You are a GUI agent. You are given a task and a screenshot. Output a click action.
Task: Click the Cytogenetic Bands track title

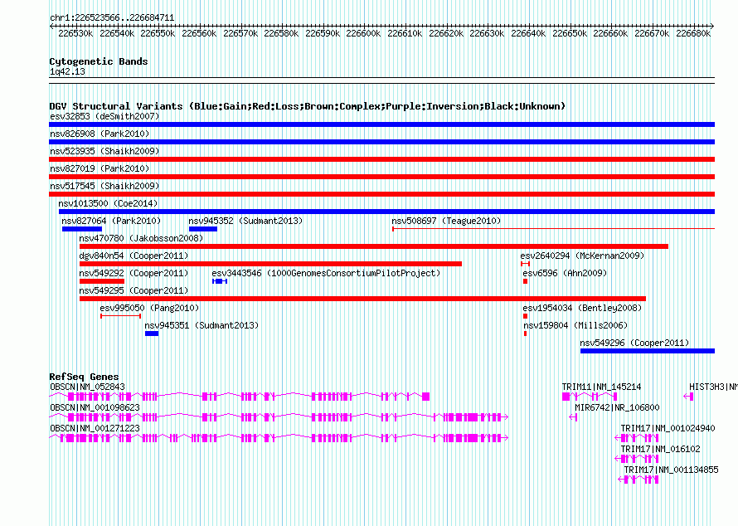pyautogui.click(x=99, y=61)
